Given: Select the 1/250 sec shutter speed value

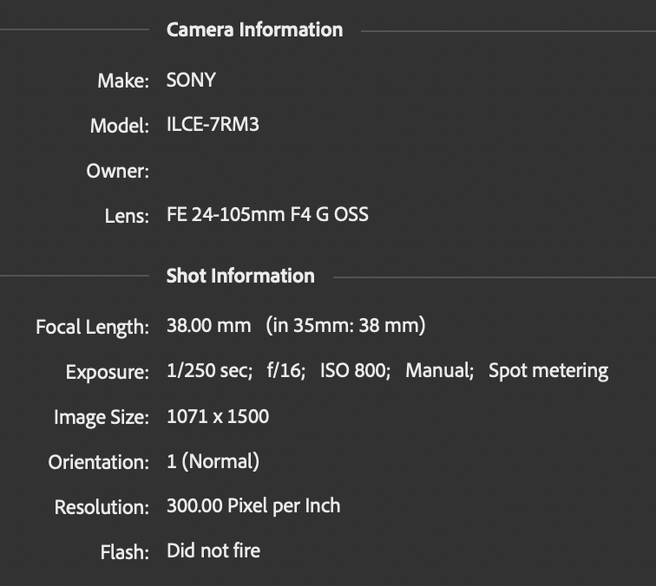Looking at the screenshot, I should (x=210, y=371).
